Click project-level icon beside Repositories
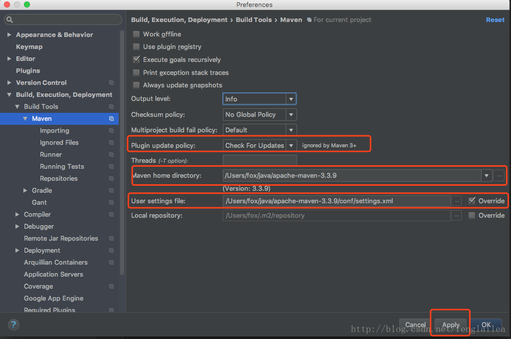 coord(112,178)
